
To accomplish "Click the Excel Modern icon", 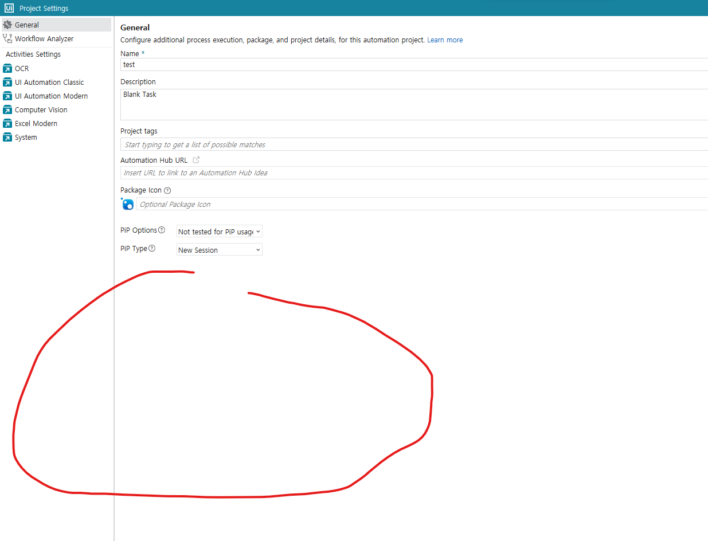I will 7,123.
